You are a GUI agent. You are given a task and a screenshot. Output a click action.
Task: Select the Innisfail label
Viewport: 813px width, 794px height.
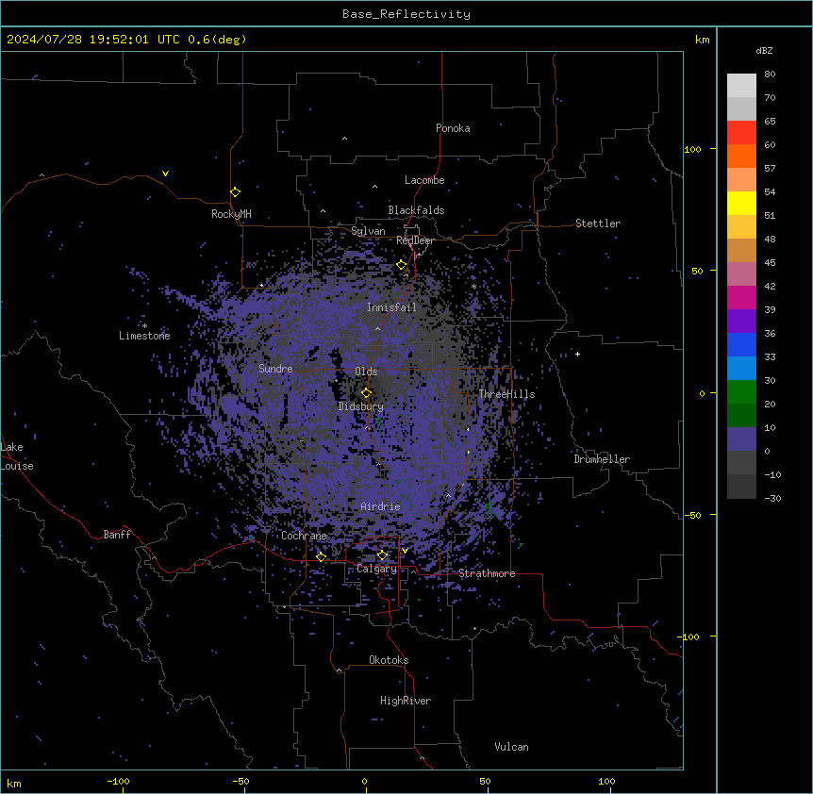click(391, 307)
